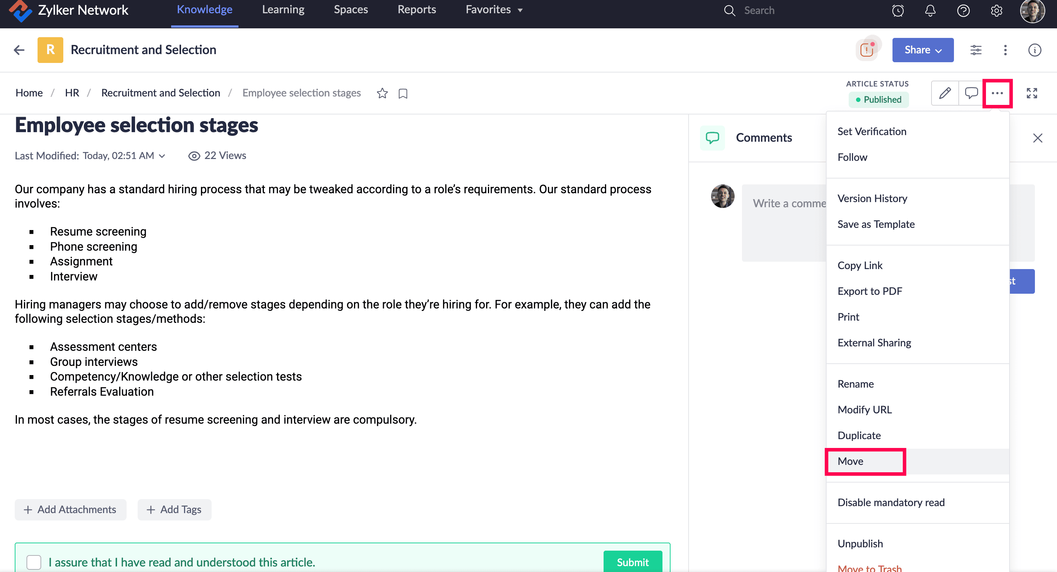Click the pencil edit article icon
The width and height of the screenshot is (1057, 572).
(x=945, y=93)
